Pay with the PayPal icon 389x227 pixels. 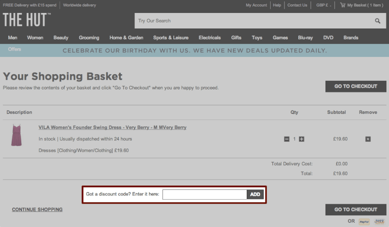click(364, 222)
